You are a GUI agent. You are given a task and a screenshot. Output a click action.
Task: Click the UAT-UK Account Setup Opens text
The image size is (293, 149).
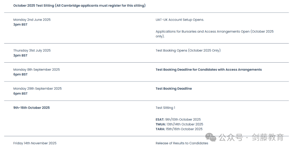pos(180,20)
